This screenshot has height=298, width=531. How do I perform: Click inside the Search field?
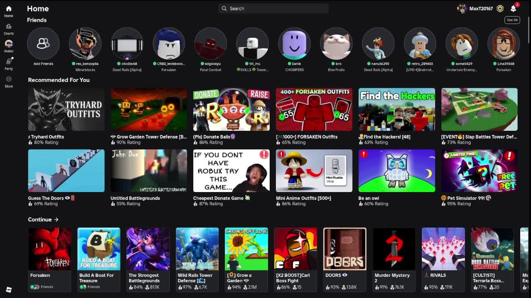pos(273,8)
